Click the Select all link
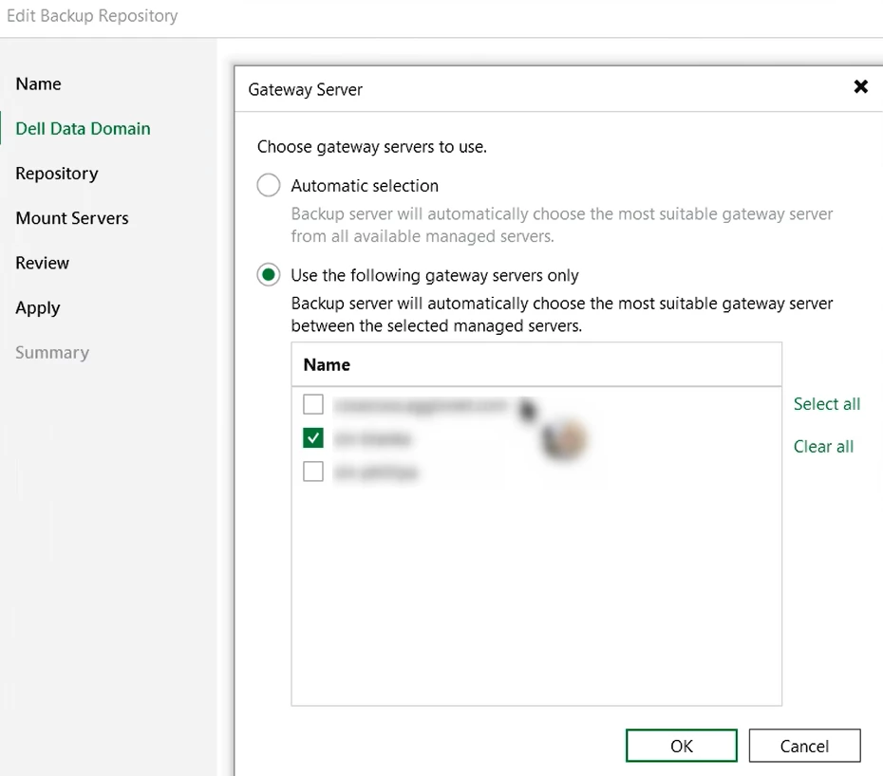The height and width of the screenshot is (776, 883). coord(827,404)
